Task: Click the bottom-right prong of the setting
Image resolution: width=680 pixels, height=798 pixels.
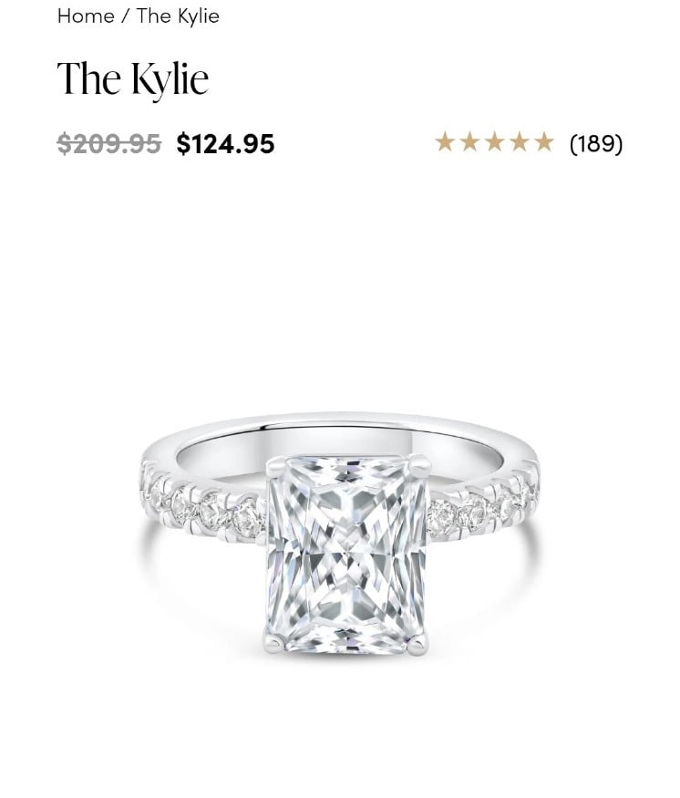Action: (x=417, y=644)
